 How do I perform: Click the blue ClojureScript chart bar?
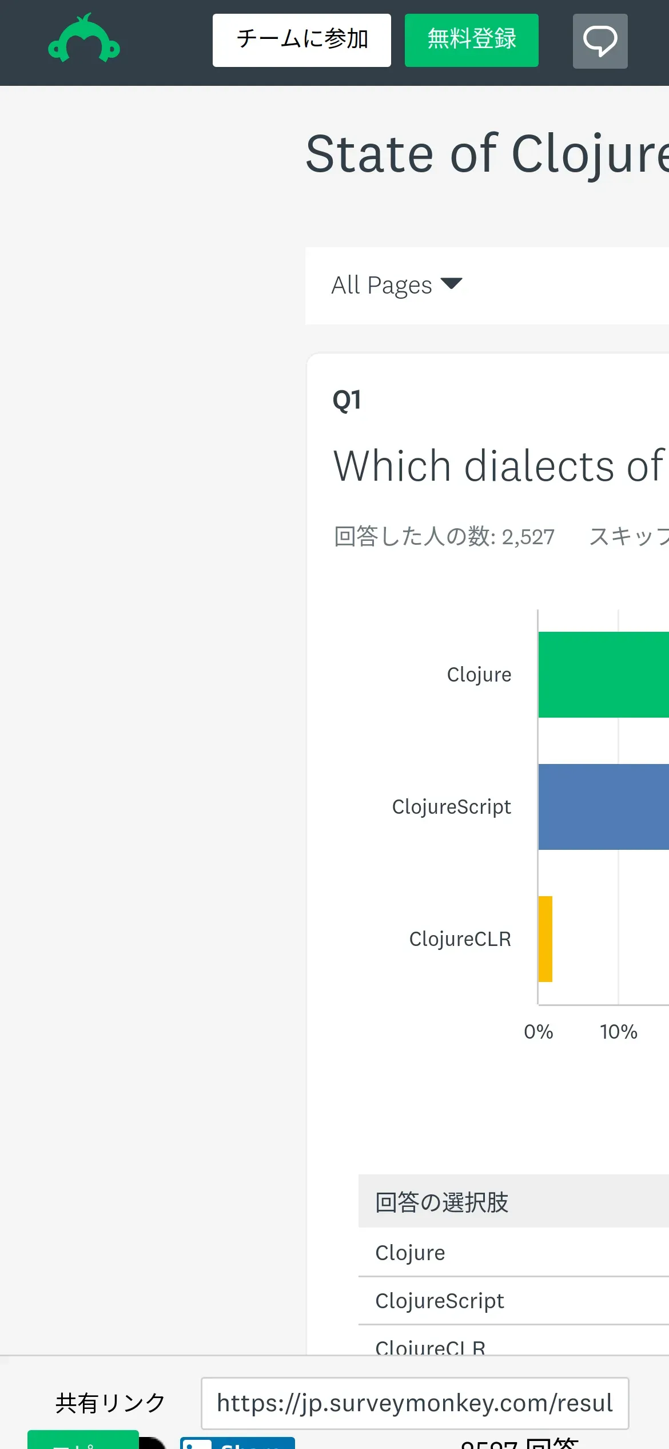(x=603, y=807)
